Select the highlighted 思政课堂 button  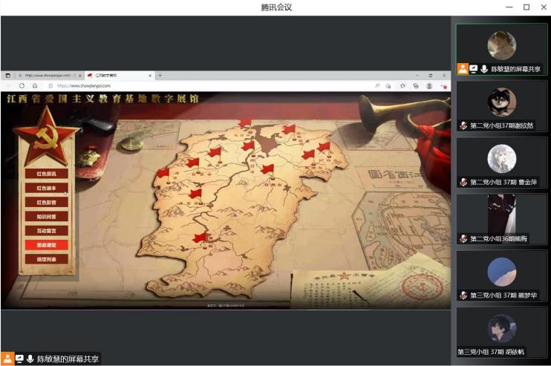click(x=47, y=244)
